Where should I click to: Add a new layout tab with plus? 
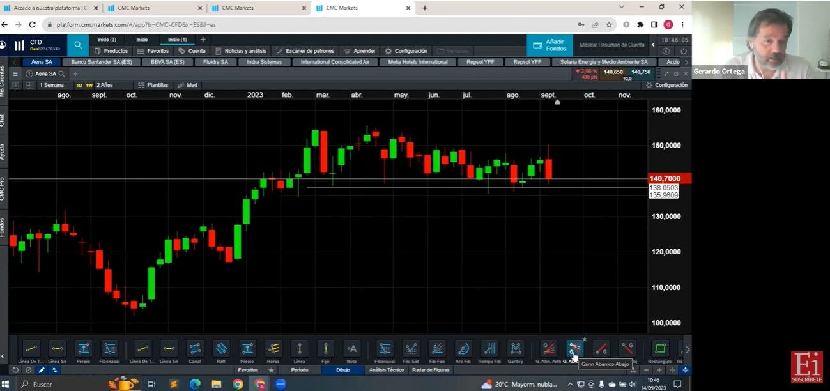click(x=203, y=40)
